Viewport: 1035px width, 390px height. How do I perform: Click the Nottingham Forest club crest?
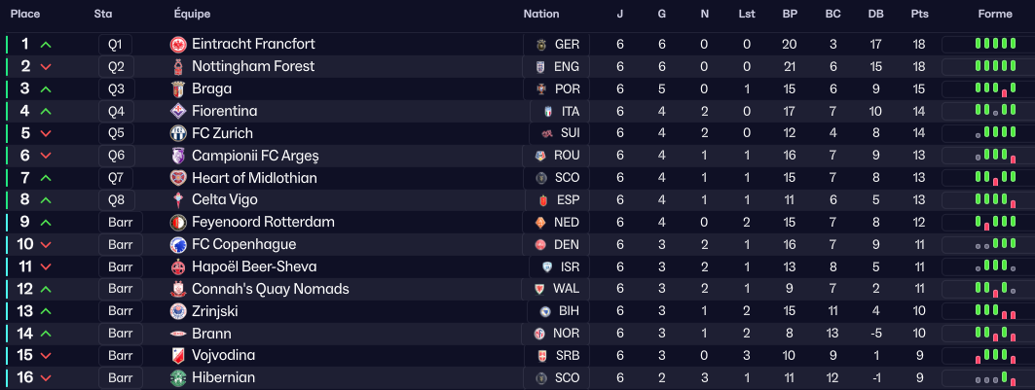pos(178,67)
